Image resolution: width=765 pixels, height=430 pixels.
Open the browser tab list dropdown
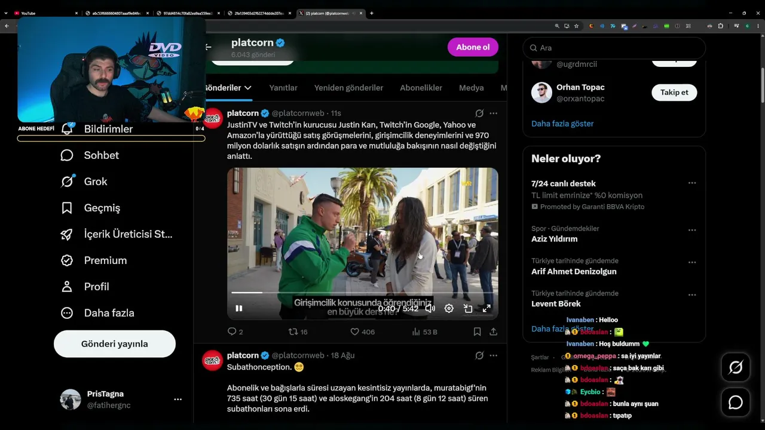click(x=6, y=13)
